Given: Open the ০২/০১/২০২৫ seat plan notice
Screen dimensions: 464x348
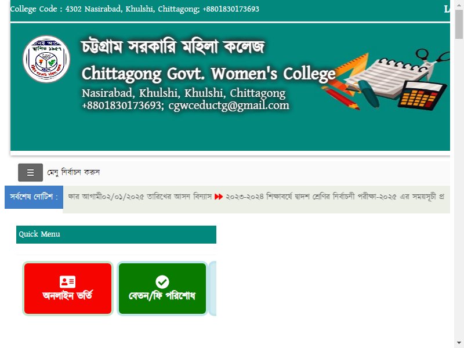Looking at the screenshot, I should (140, 197).
